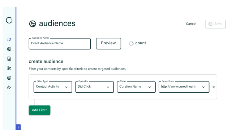236x137 pixels.
Task: Click the Save button
Action: [x=215, y=24]
